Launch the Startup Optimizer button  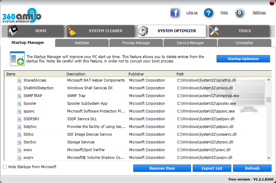tap(243, 59)
